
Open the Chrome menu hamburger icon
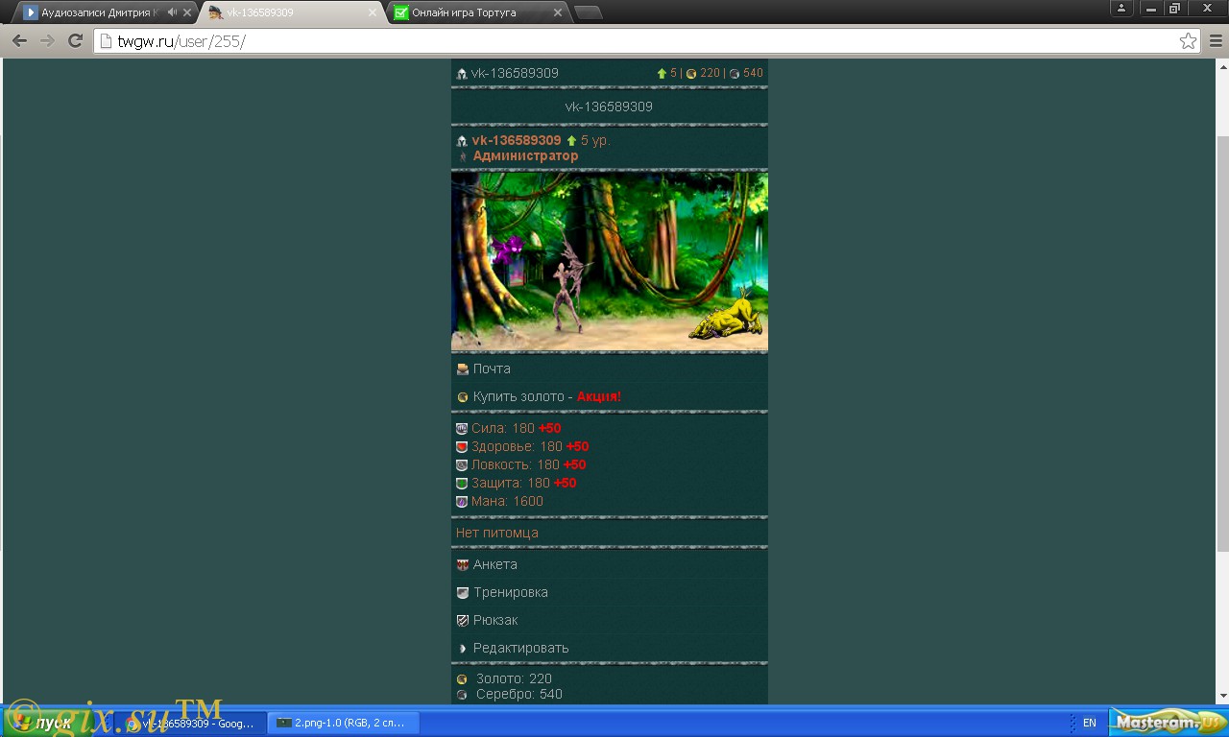(1216, 41)
